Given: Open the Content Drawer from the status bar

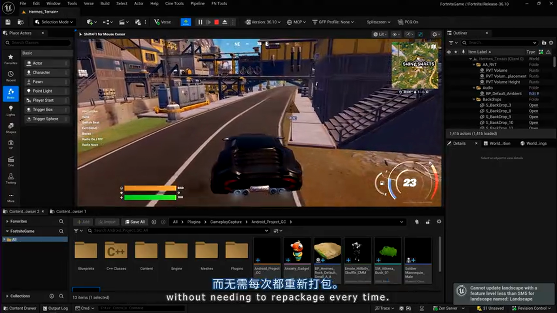Looking at the screenshot, I should click(x=20, y=308).
